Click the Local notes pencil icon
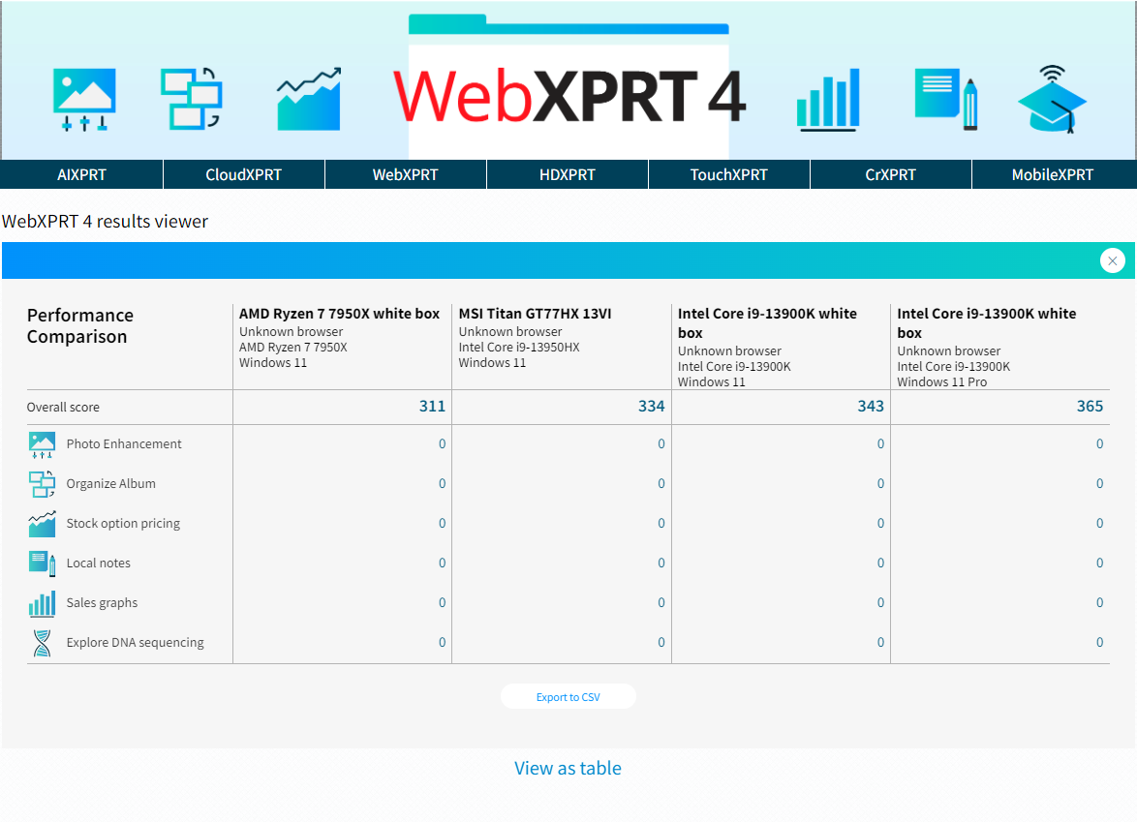Screen dimensions: 1137x822 point(41,563)
